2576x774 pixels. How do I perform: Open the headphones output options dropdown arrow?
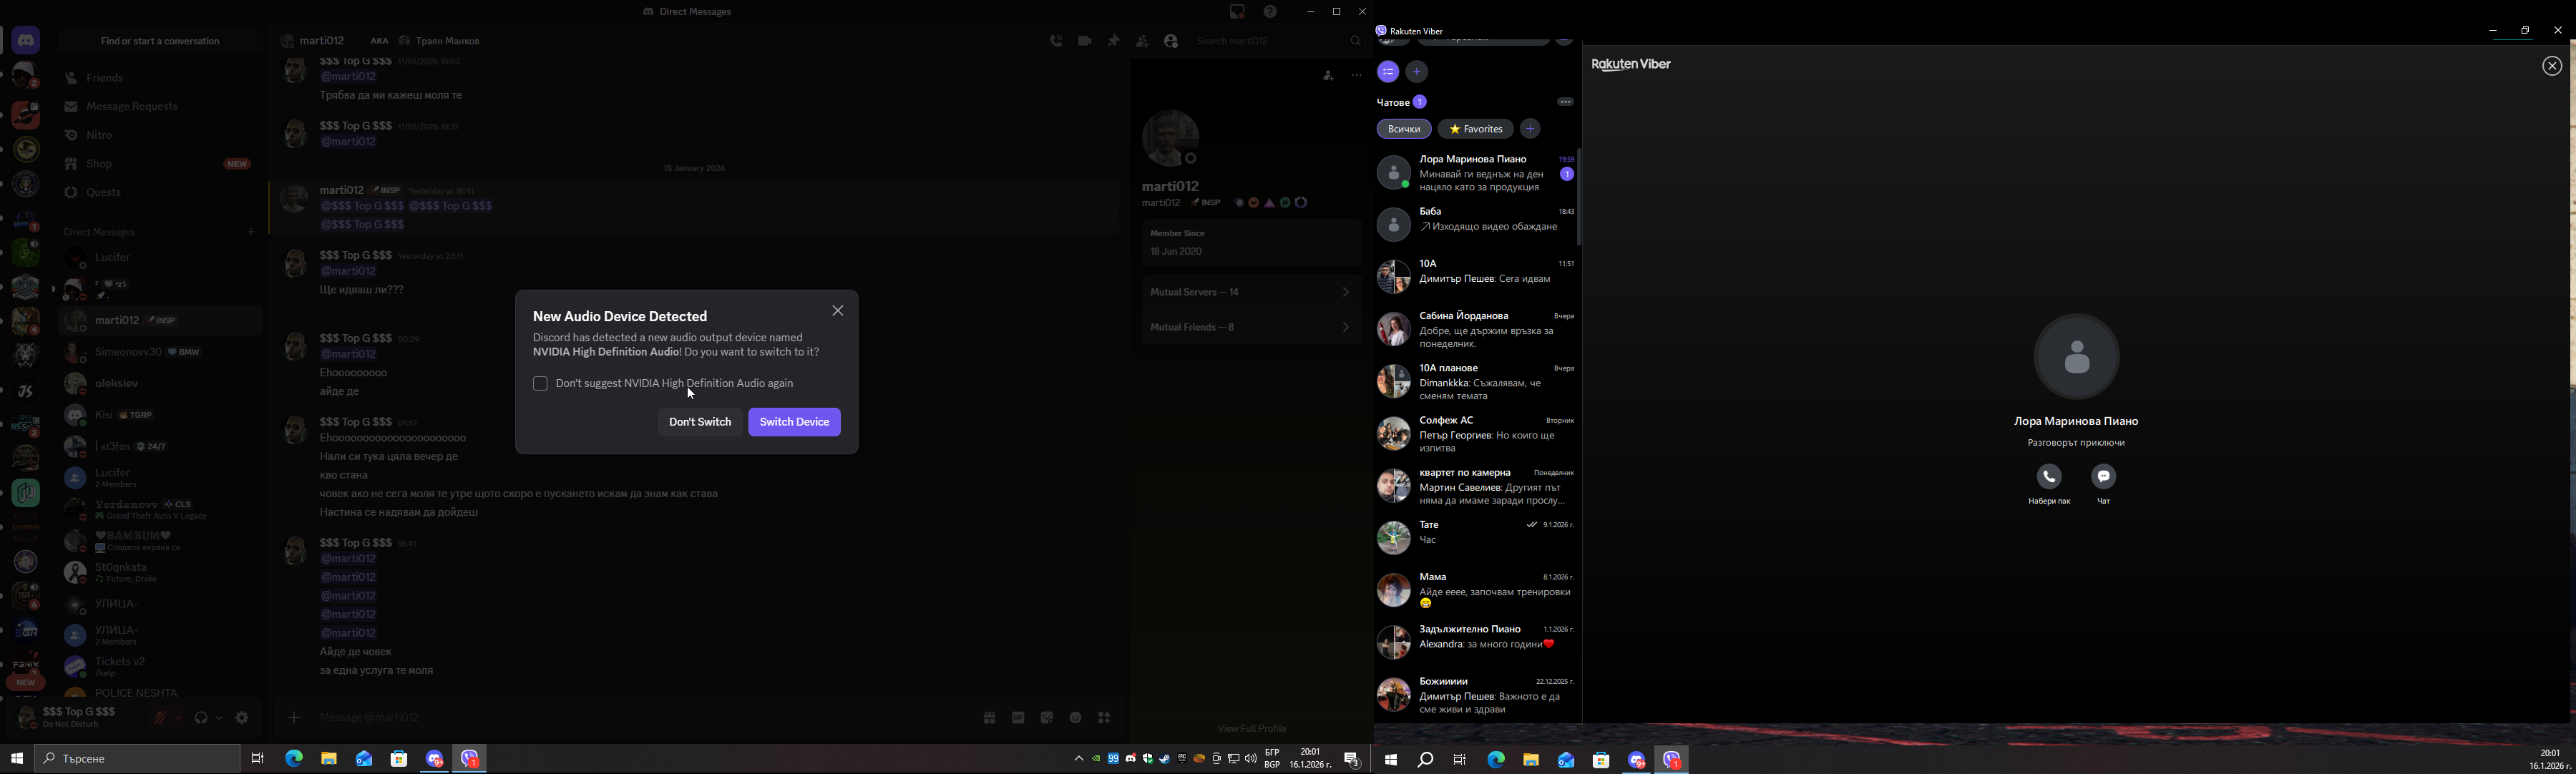(219, 718)
